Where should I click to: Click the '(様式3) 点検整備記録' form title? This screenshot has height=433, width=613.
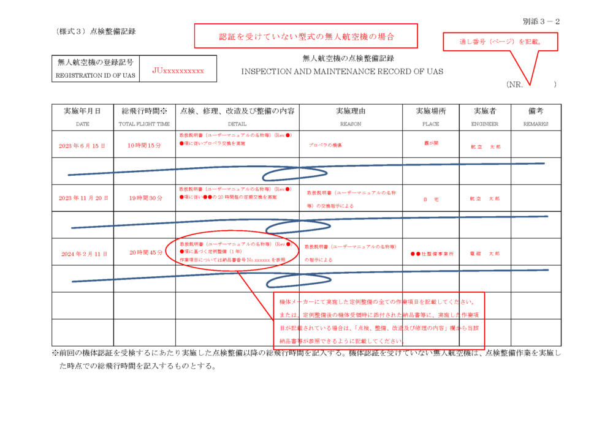96,32
